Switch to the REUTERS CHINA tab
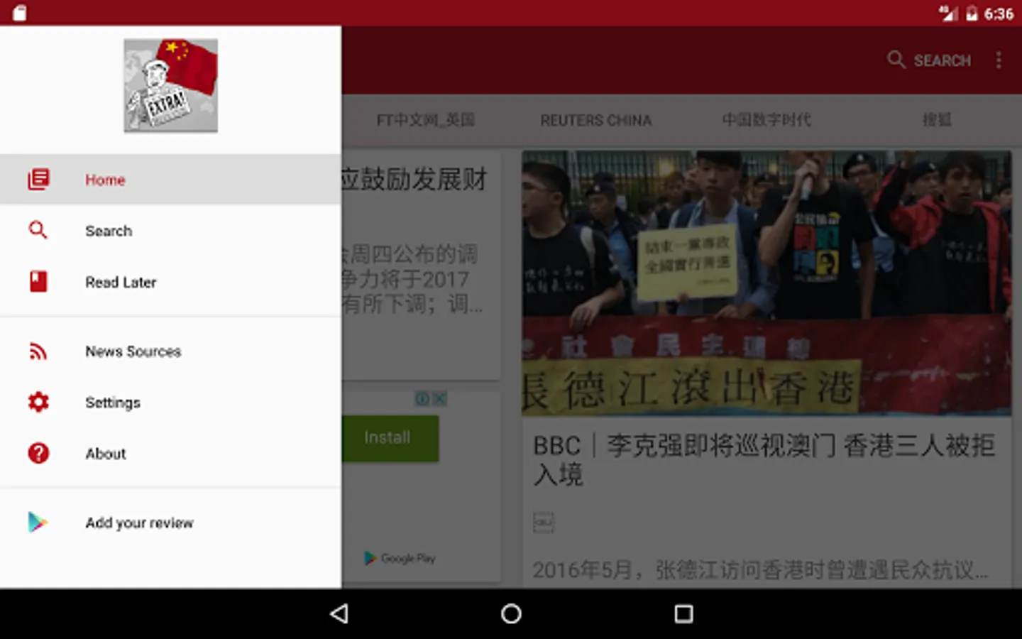Image resolution: width=1022 pixels, height=639 pixels. click(595, 120)
